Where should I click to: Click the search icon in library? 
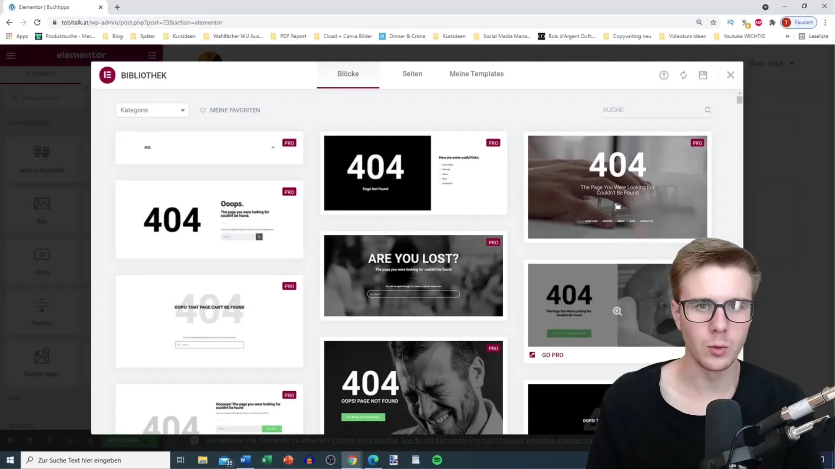point(708,110)
